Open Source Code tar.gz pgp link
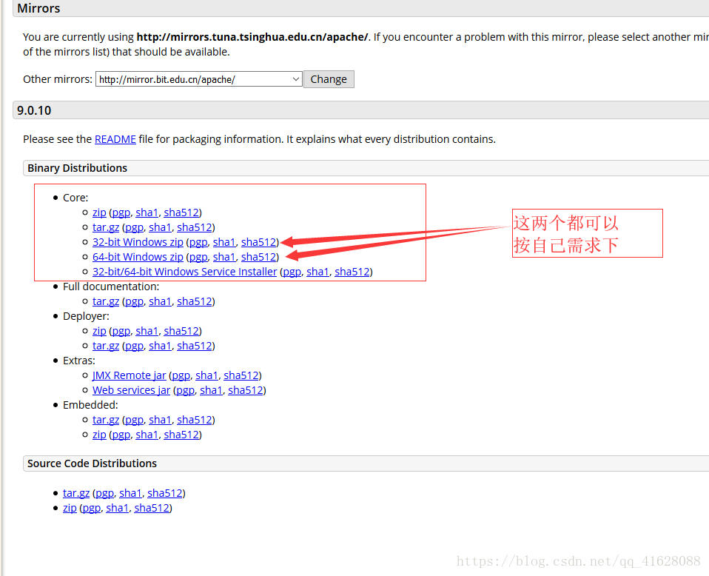709x576 pixels. click(x=104, y=493)
